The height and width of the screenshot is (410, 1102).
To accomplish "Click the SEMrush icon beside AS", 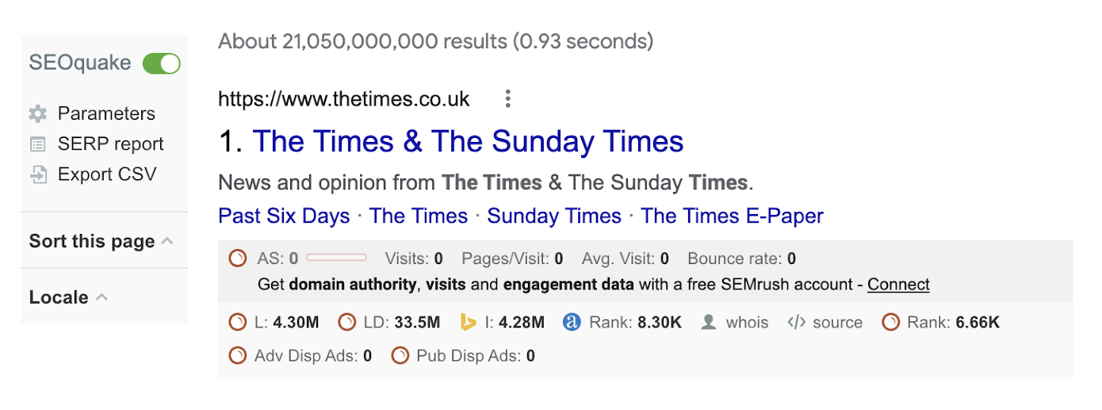I will 237,259.
